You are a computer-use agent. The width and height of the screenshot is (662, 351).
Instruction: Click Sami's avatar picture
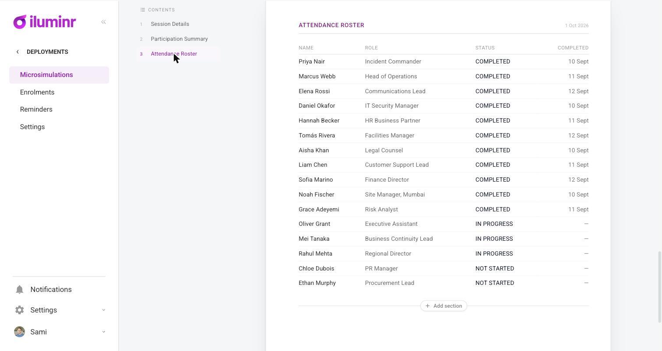19,332
